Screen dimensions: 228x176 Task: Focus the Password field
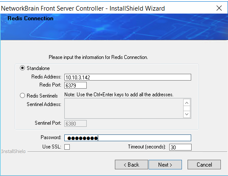[128, 138]
